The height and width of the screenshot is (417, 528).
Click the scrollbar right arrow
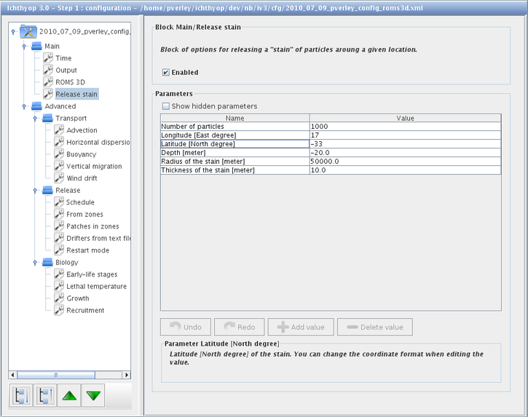pos(127,375)
